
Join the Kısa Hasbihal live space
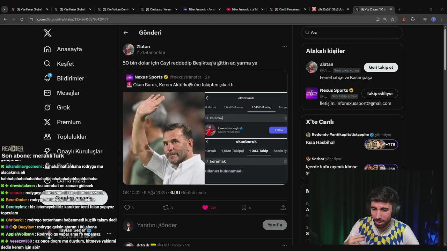[x=320, y=142]
